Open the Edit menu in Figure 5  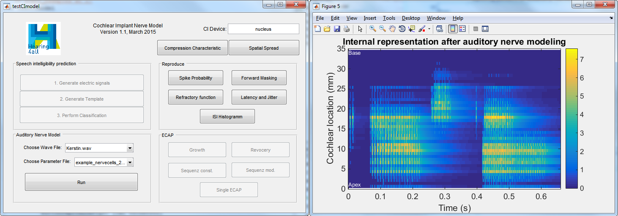tap(335, 18)
